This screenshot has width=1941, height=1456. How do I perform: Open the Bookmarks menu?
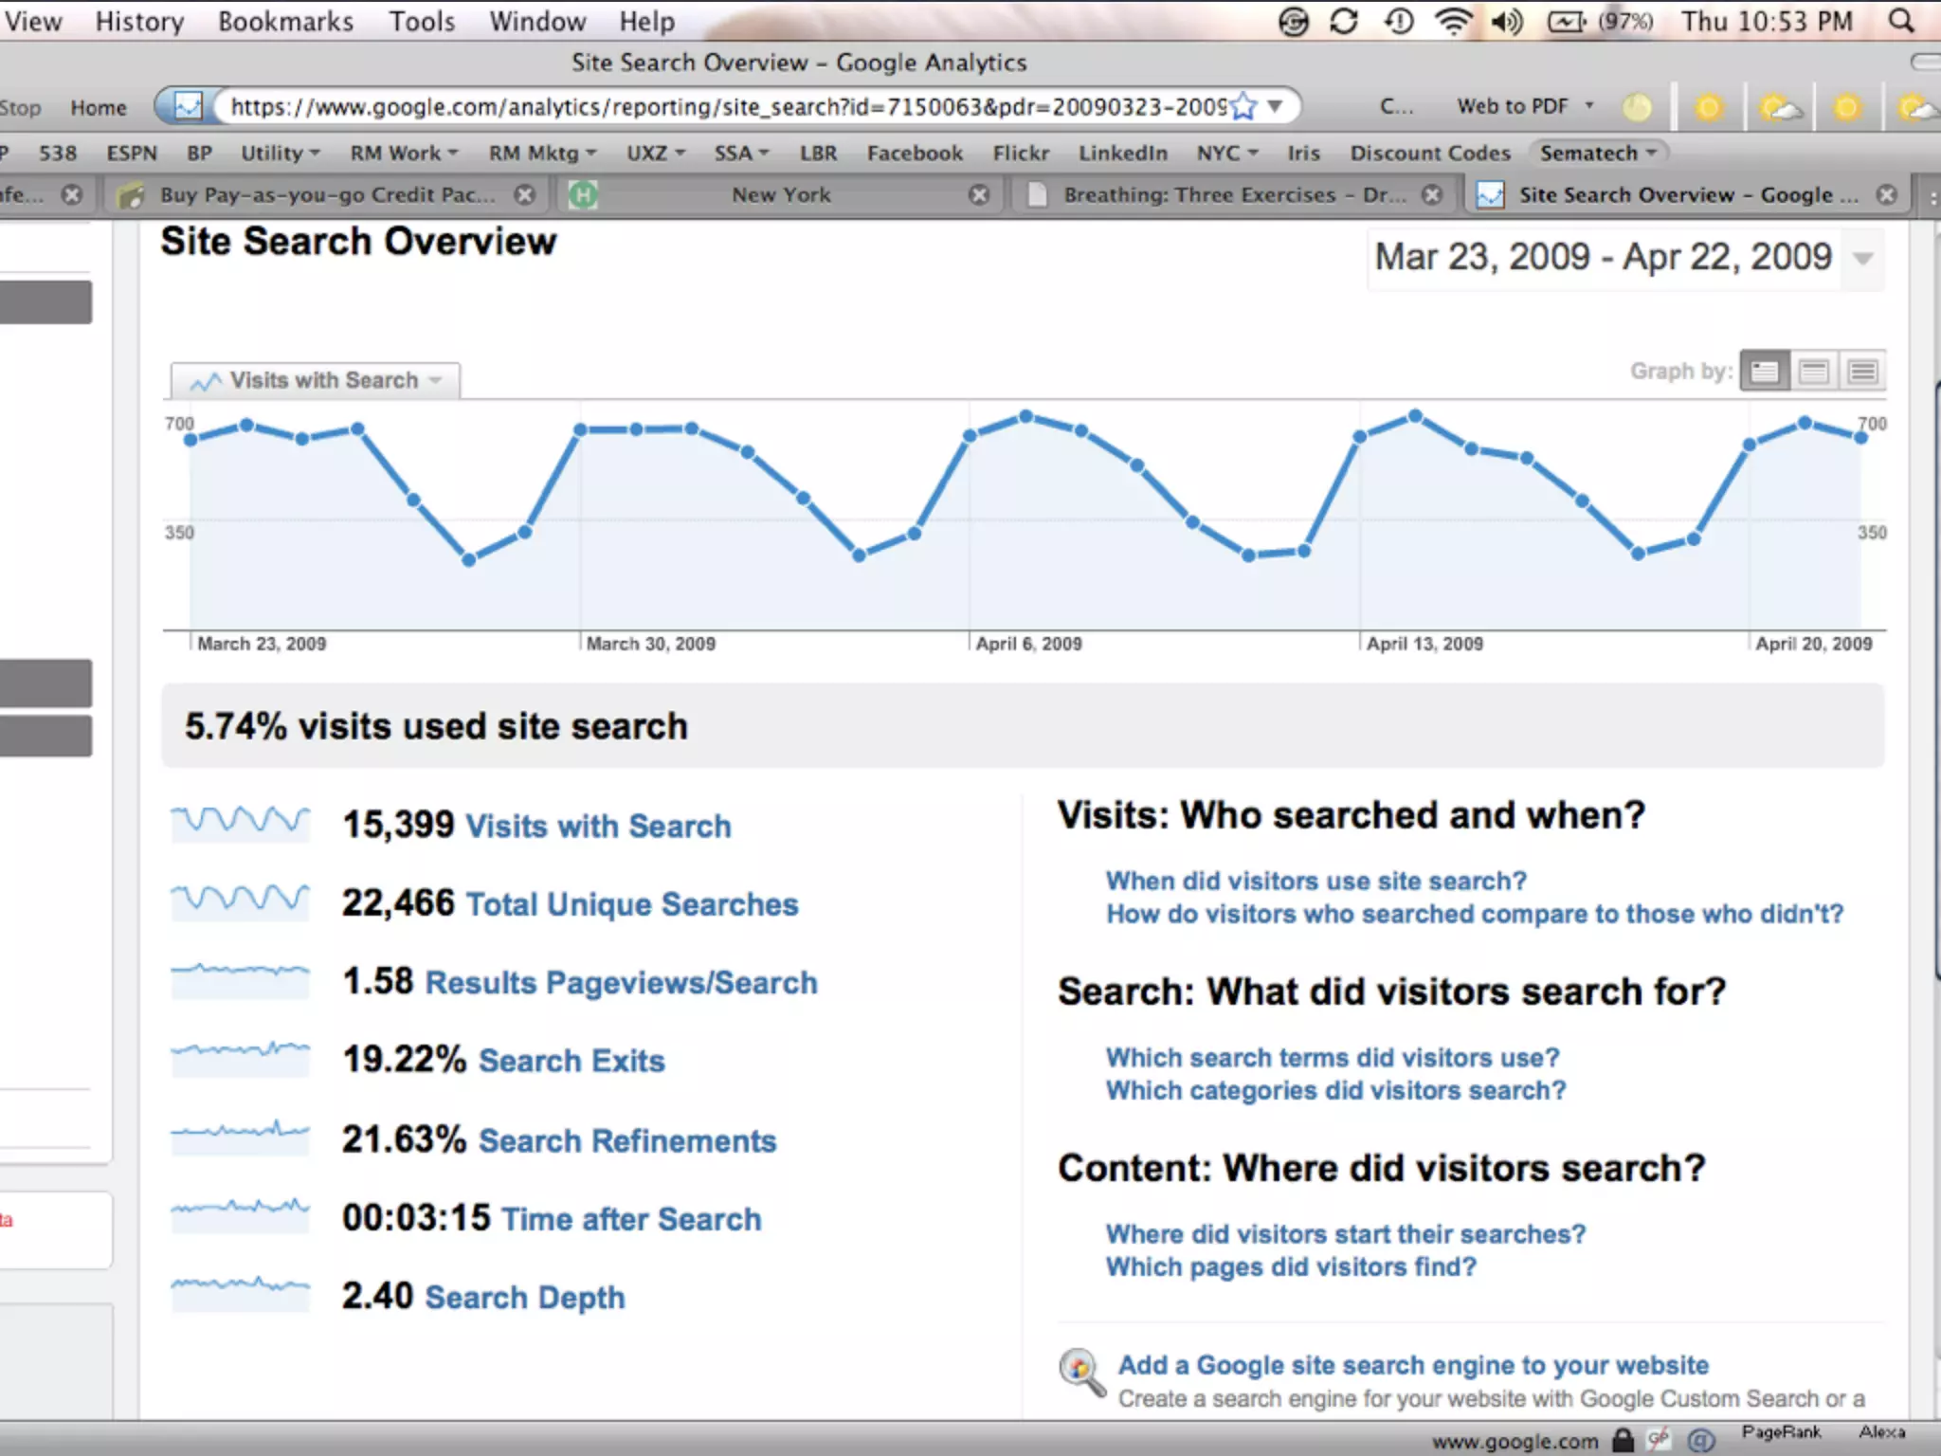285,21
